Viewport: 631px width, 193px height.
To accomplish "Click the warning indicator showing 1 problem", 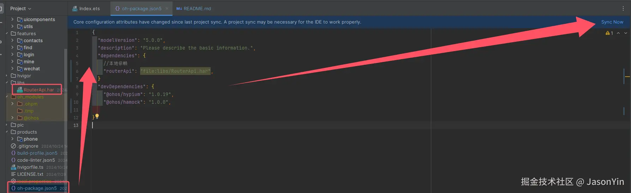I will [609, 33].
